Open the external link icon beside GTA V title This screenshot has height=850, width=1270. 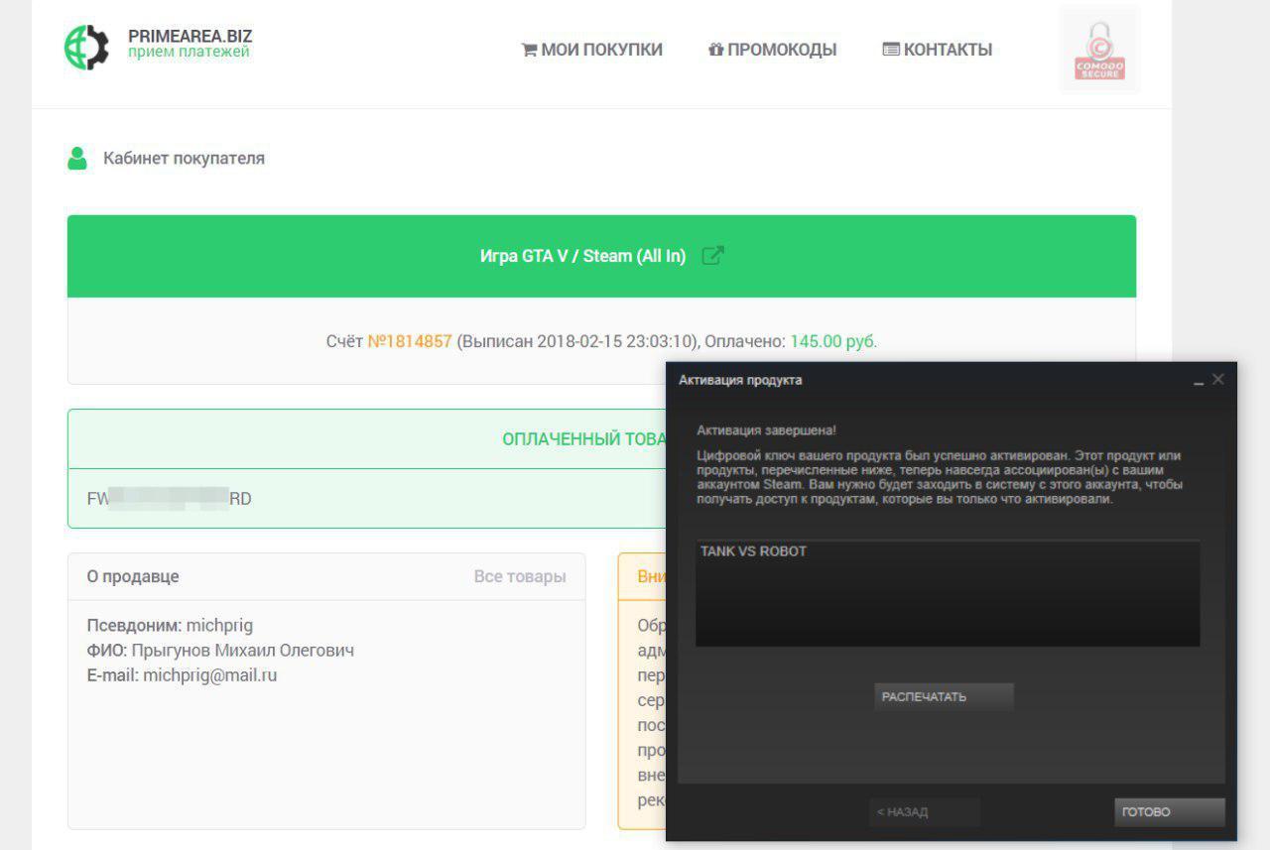pyautogui.click(x=712, y=256)
